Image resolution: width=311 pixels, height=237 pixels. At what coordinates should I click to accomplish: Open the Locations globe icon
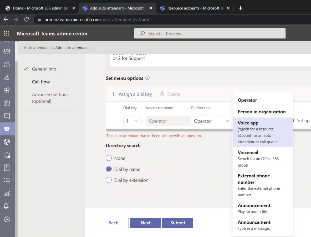(7, 142)
